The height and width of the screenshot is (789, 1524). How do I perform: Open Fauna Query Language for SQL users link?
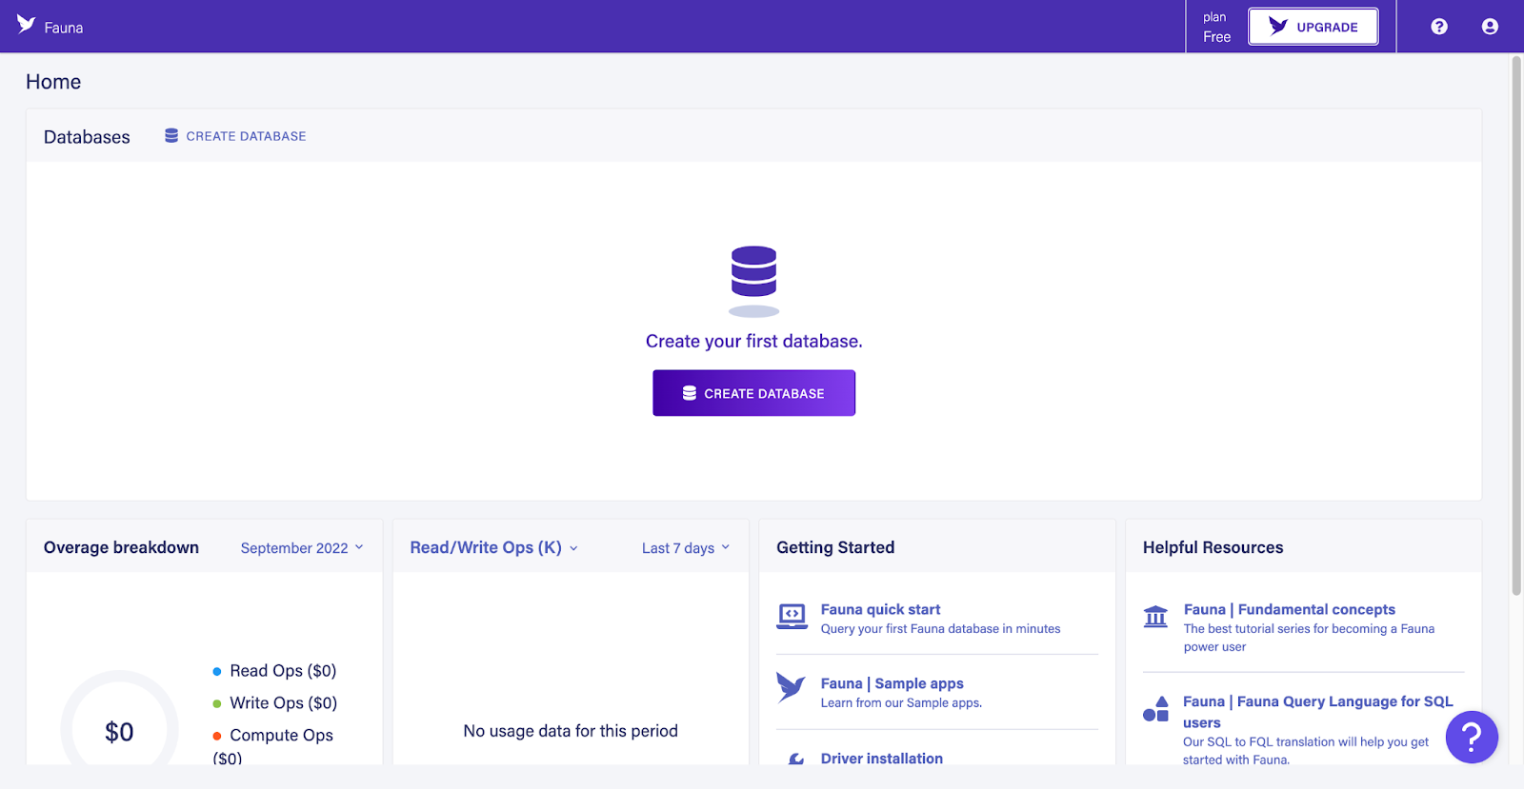pos(1318,712)
